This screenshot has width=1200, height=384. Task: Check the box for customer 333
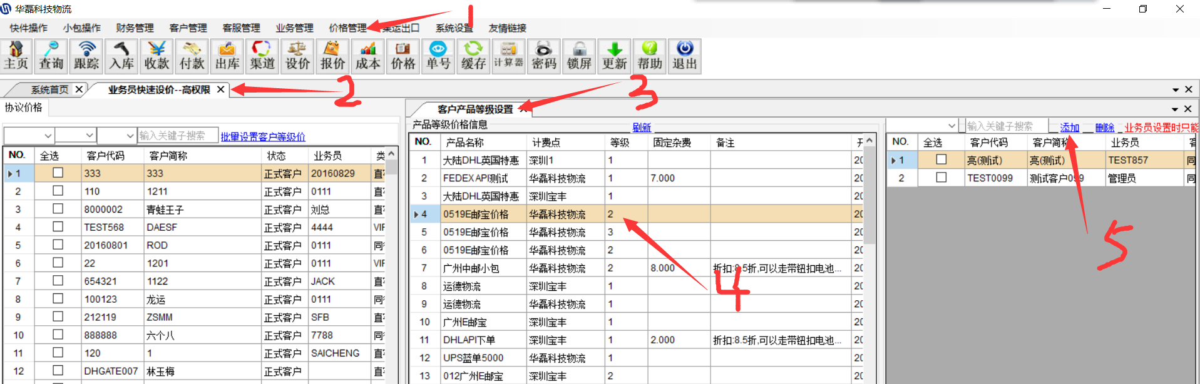[58, 173]
